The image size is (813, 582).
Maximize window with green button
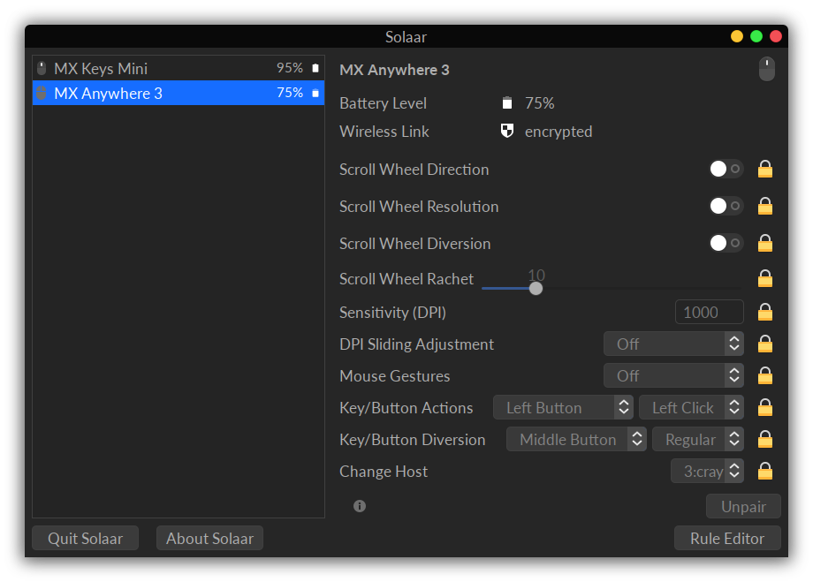[x=756, y=36]
